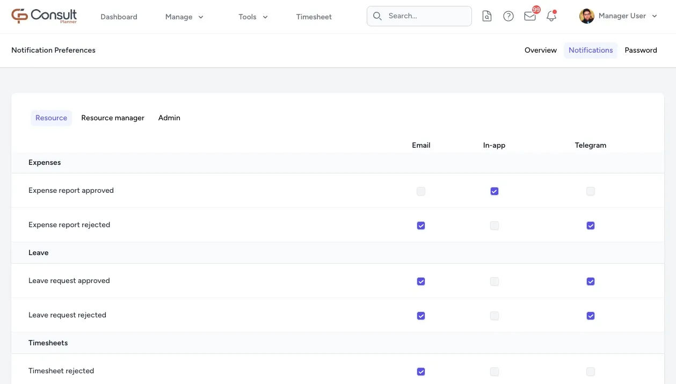This screenshot has height=384, width=676.
Task: Open the Manager User account dropdown
Action: pyautogui.click(x=619, y=16)
